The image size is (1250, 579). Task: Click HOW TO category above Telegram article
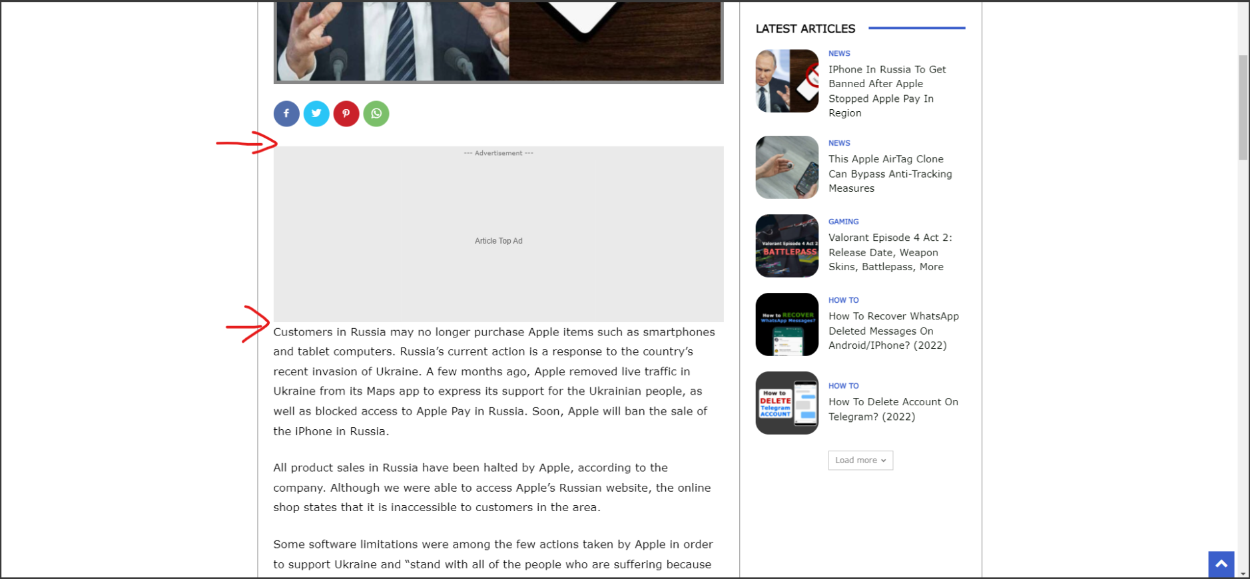click(x=844, y=386)
